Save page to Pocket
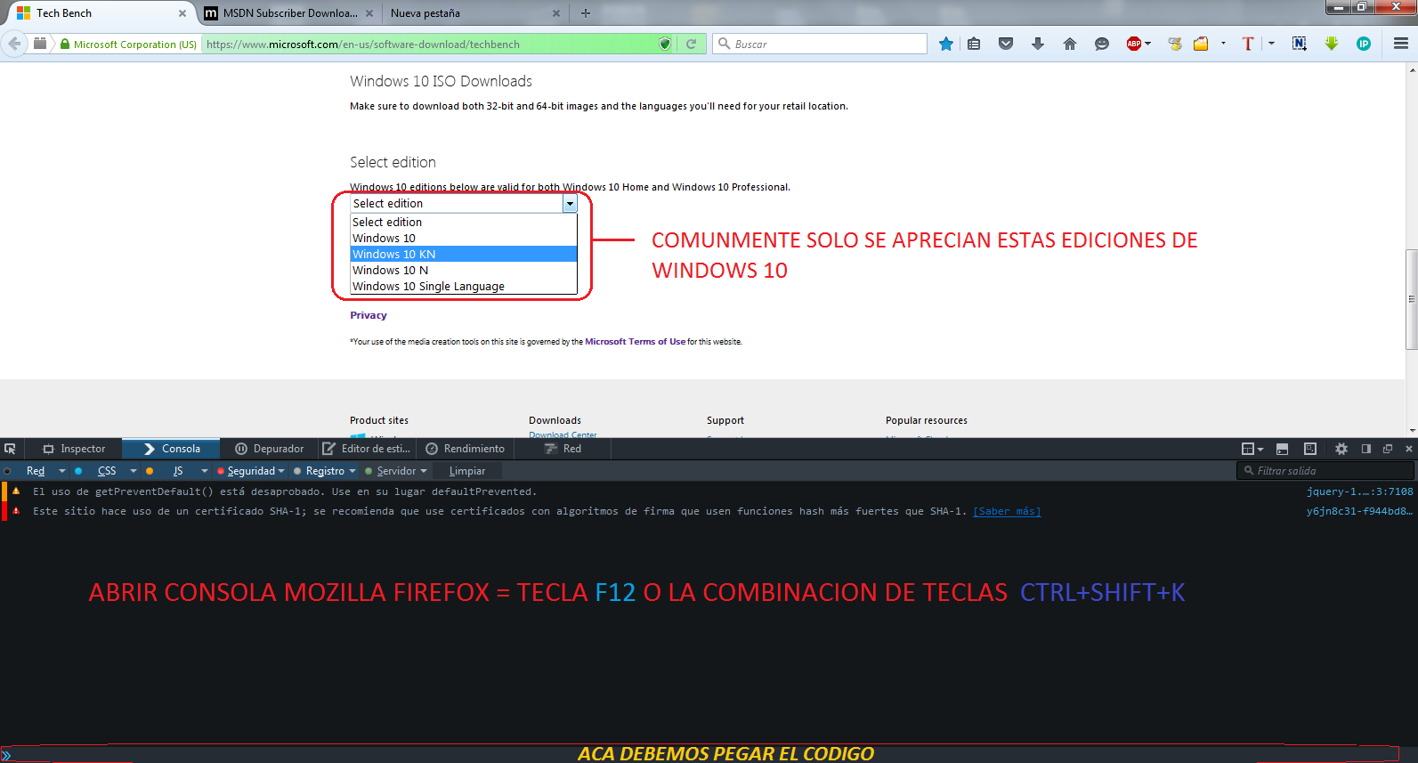This screenshot has width=1418, height=763. (x=1006, y=44)
